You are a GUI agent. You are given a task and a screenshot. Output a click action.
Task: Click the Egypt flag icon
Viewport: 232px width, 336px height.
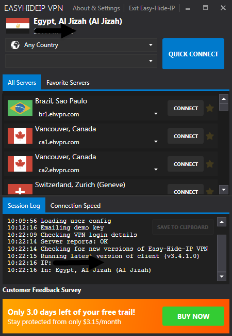coord(18,26)
